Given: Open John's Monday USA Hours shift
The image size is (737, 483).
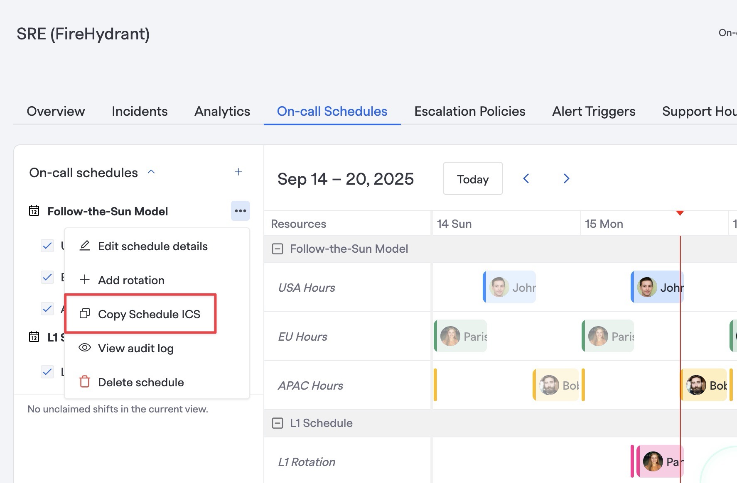Looking at the screenshot, I should [x=657, y=287].
